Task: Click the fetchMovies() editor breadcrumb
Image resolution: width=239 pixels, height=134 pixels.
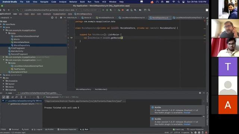Action: tap(101, 89)
